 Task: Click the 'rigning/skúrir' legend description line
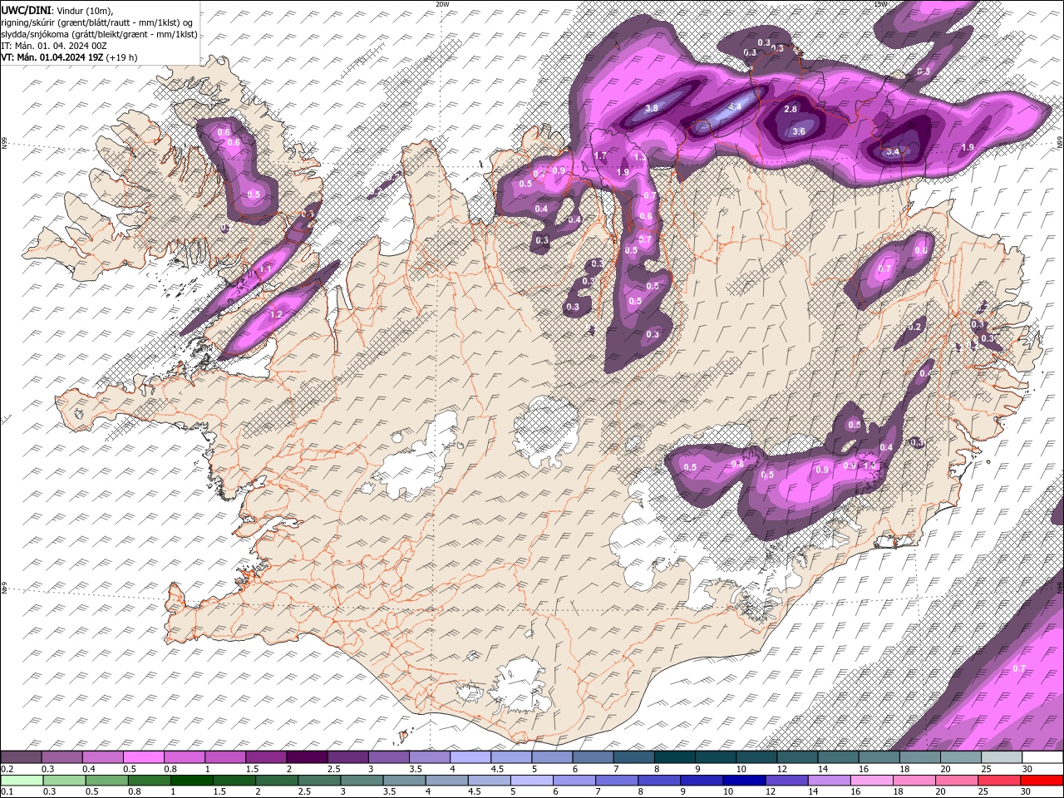click(x=97, y=22)
